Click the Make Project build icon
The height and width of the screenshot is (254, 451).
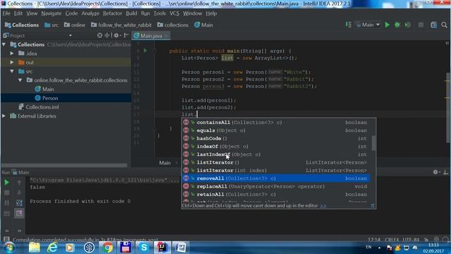pos(348,25)
